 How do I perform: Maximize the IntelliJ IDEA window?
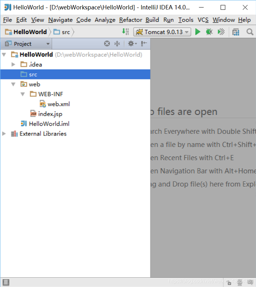coord(223,7)
